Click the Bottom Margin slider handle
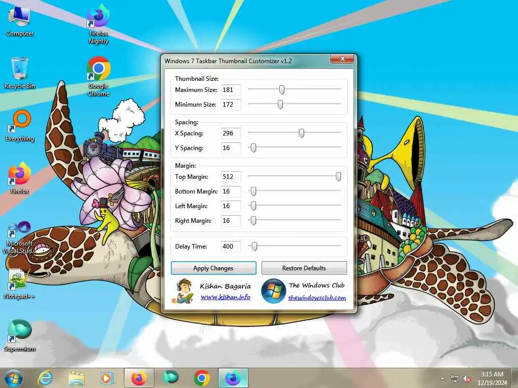 coord(253,191)
